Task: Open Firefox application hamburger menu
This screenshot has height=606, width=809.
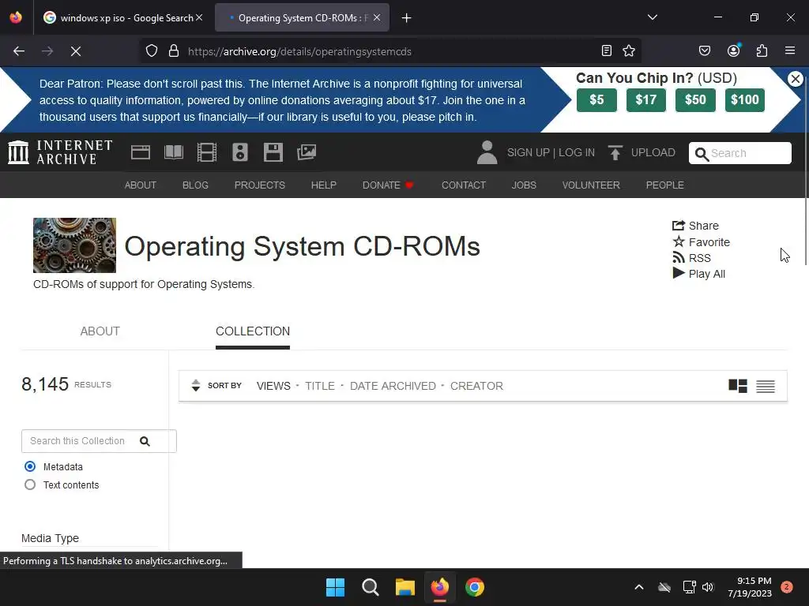Action: (x=790, y=51)
